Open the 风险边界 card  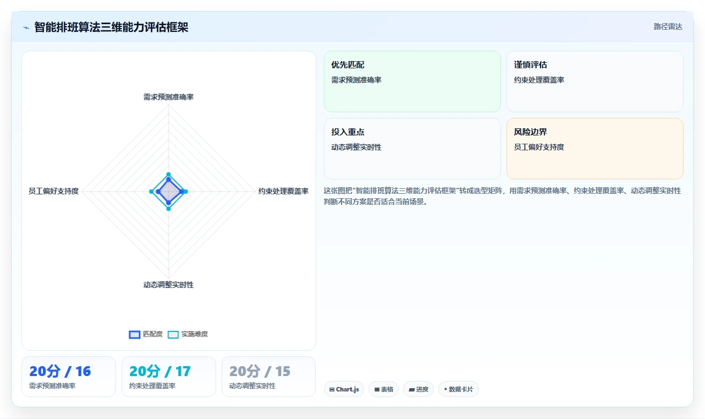click(x=595, y=149)
